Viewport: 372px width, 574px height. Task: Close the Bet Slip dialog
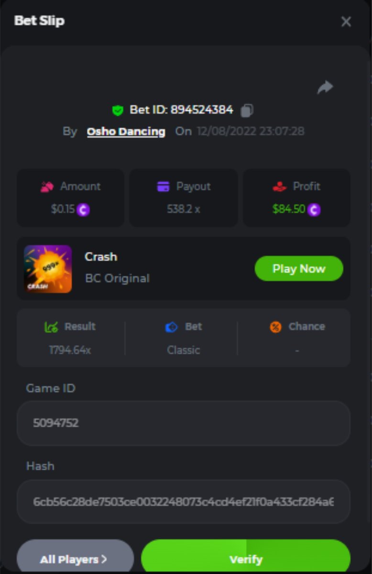pyautogui.click(x=346, y=22)
